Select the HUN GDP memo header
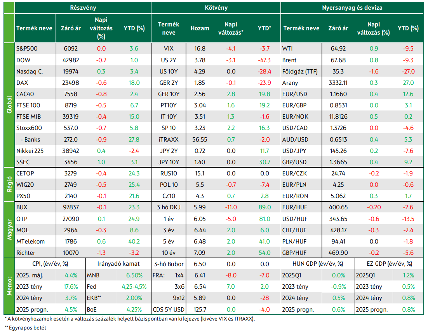This screenshot has width=428, height=333. click(318, 264)
